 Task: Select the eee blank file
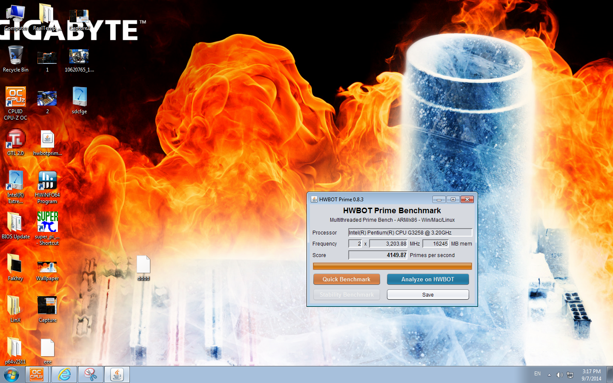pyautogui.click(x=47, y=352)
